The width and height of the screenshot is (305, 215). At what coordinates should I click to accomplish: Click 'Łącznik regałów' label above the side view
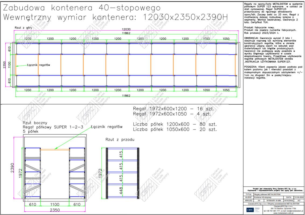pos(106,127)
